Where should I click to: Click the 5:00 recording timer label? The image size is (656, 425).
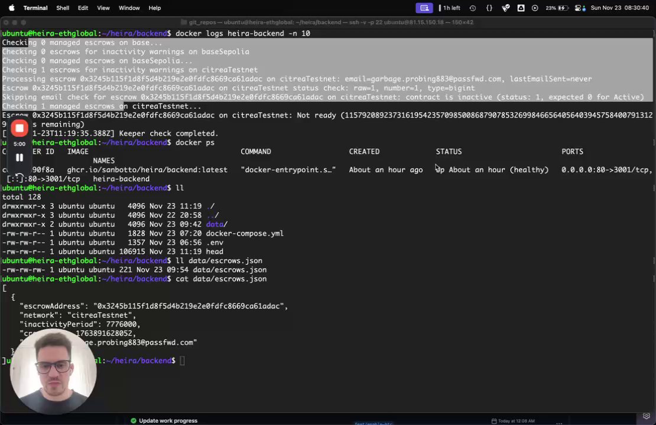tap(20, 144)
